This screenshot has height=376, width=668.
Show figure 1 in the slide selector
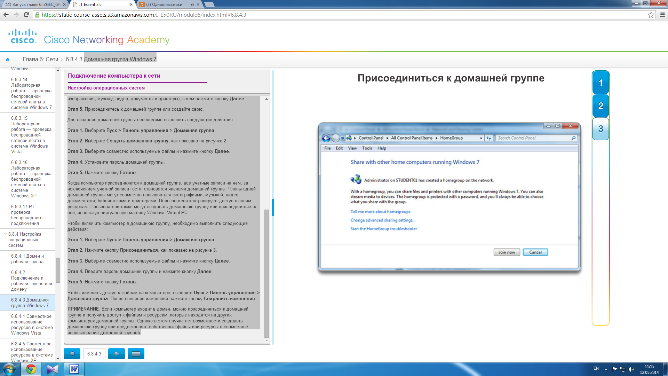[601, 83]
